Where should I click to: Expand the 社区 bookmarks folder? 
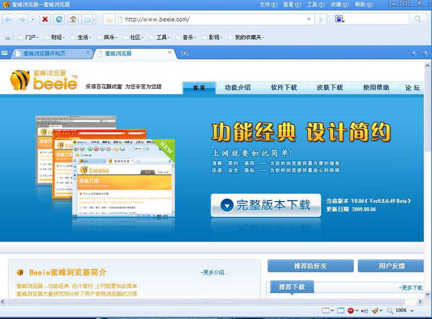(133, 37)
